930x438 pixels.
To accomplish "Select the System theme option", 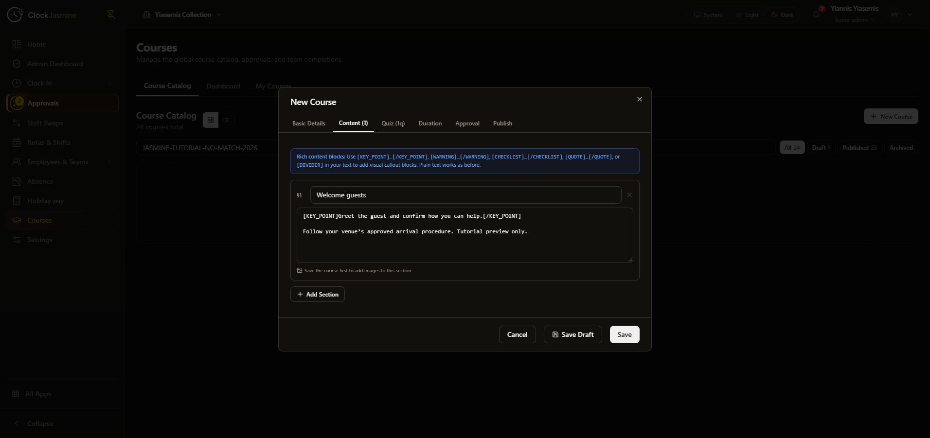I will pyautogui.click(x=708, y=15).
